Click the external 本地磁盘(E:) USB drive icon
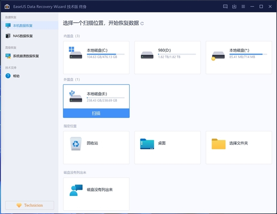The width and height of the screenshot is (277, 214). 75,96
